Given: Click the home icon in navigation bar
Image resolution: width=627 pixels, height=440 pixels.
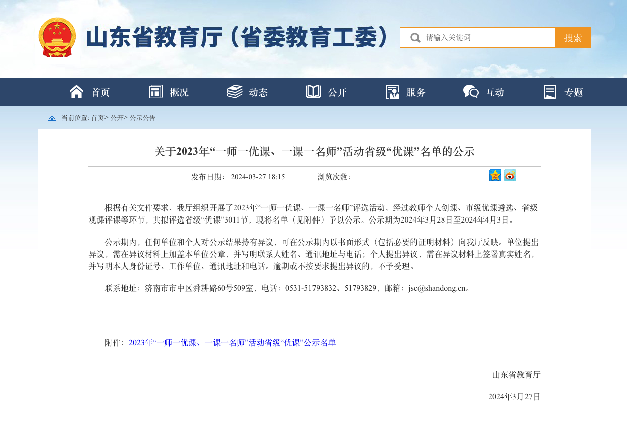Looking at the screenshot, I should coord(77,92).
